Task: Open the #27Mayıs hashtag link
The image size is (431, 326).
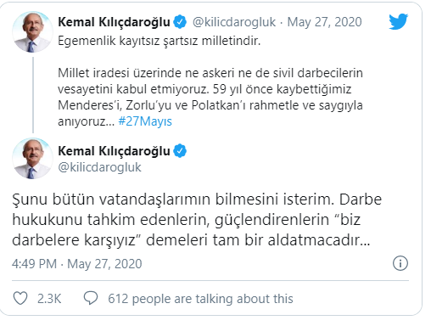Action: coord(145,121)
